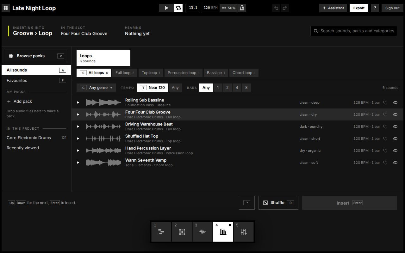The height and width of the screenshot is (253, 405).
Task: Favourite Shuffled Hat Top with the heart
Action: coord(385,139)
